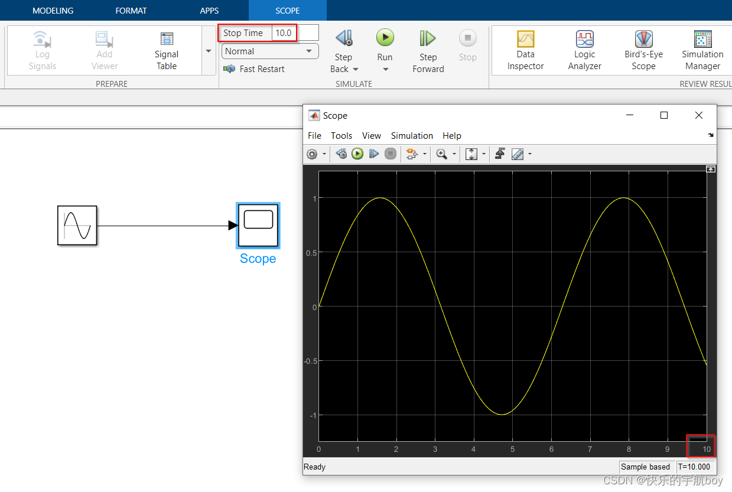Maximize the Scope window
Image resolution: width=732 pixels, height=492 pixels.
(664, 115)
